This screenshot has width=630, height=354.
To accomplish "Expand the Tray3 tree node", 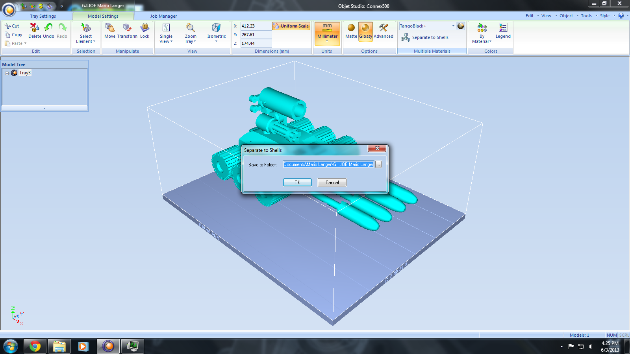I will 7,73.
